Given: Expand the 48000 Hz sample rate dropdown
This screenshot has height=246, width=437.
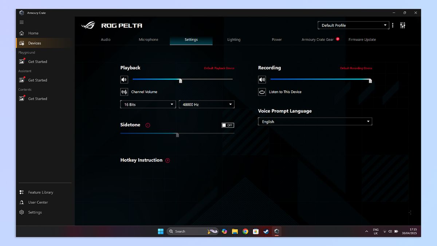Looking at the screenshot, I should (206, 104).
